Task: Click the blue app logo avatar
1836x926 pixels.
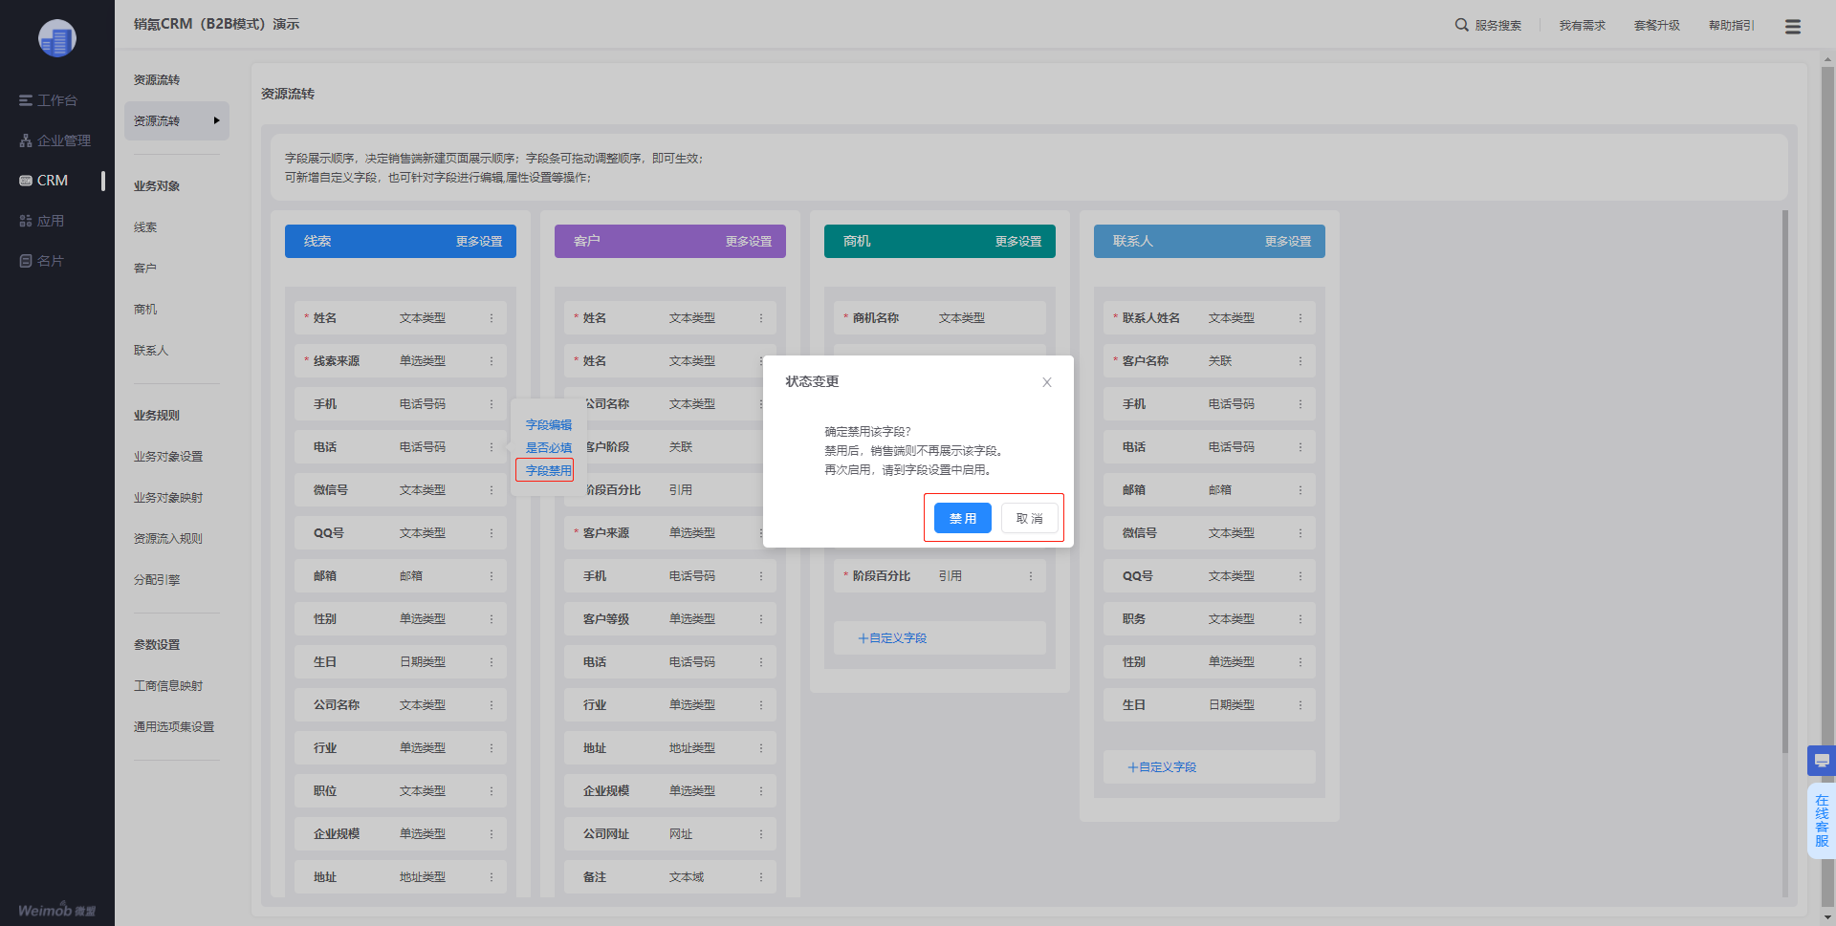Action: click(56, 39)
